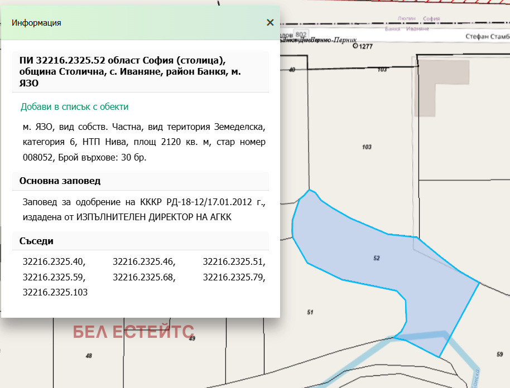The height and width of the screenshot is (388, 510).
Task: Open neighbor parcel 32216.2325.79
Action: click(x=234, y=277)
